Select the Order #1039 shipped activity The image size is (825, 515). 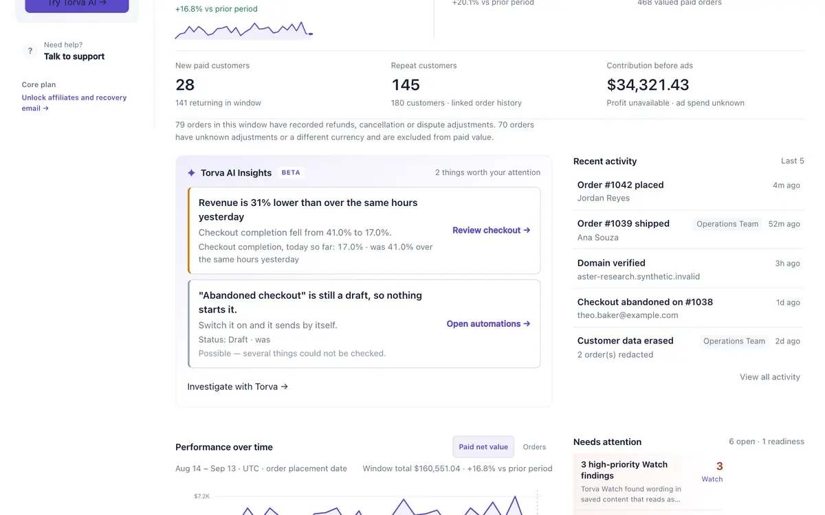(689, 230)
